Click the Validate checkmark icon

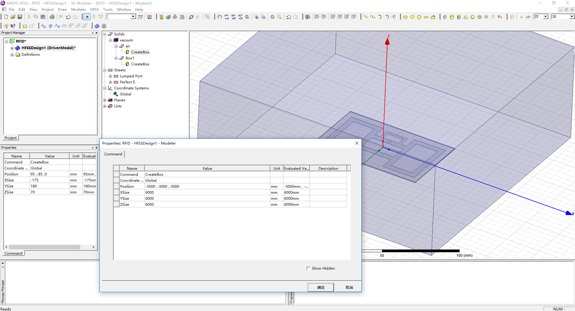pos(168,17)
